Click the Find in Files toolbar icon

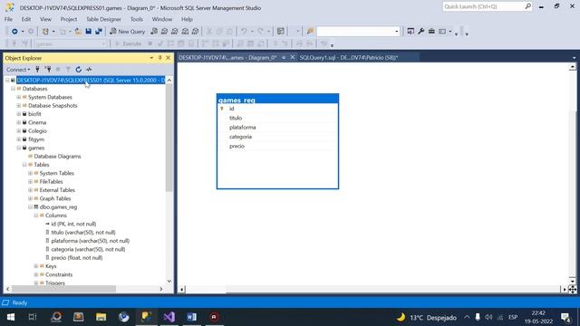(310, 32)
